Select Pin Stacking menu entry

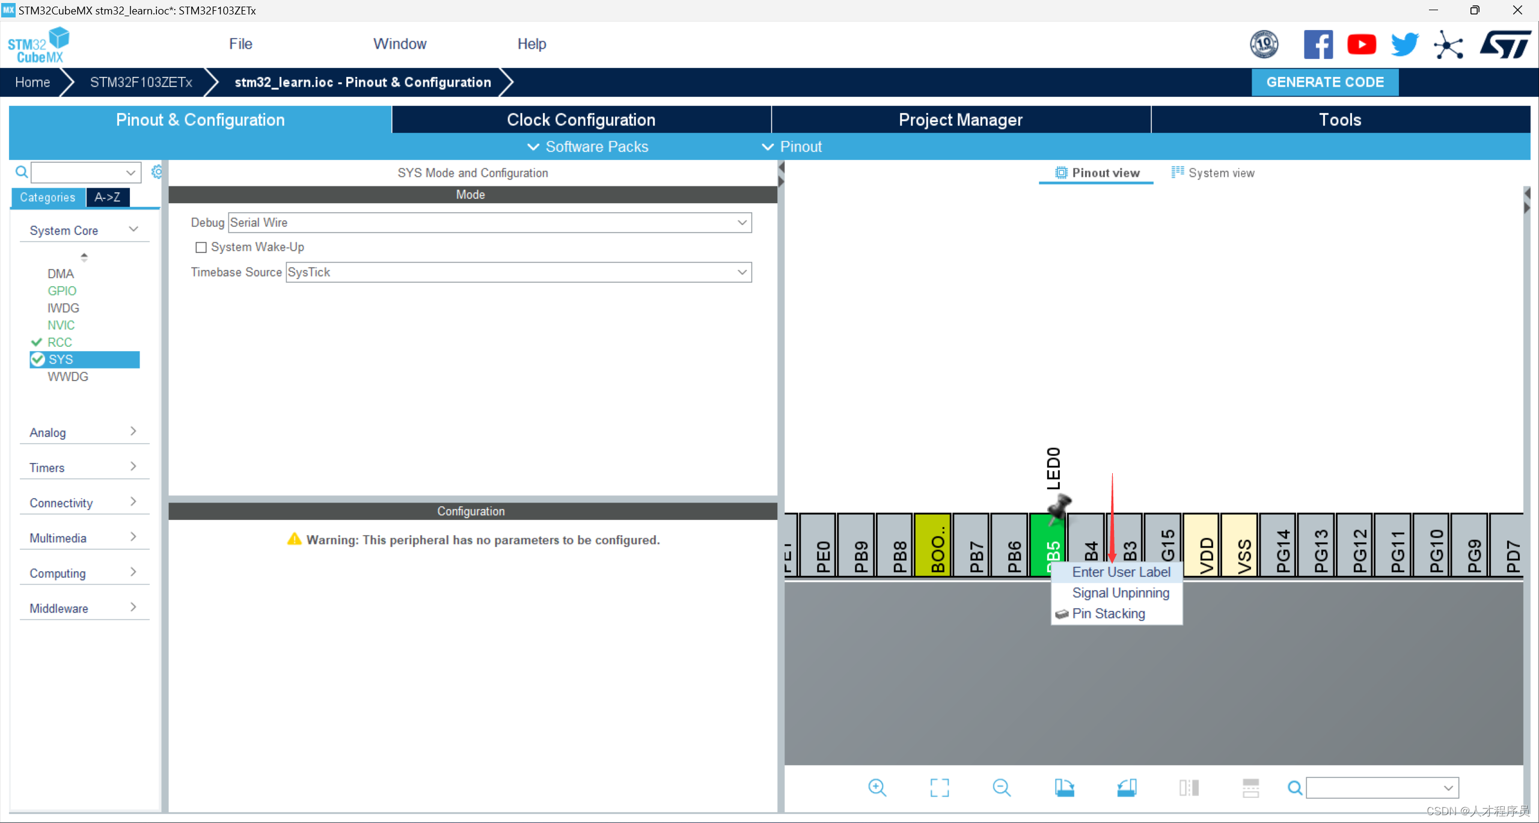pyautogui.click(x=1117, y=613)
